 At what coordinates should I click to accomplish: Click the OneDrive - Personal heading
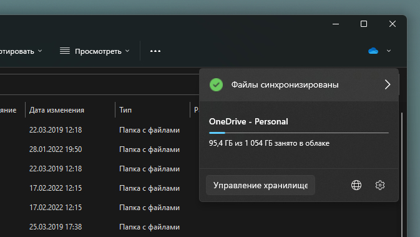(248, 121)
